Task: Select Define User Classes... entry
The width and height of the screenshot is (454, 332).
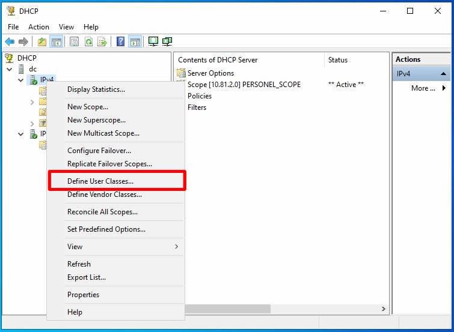Action: (x=116, y=181)
